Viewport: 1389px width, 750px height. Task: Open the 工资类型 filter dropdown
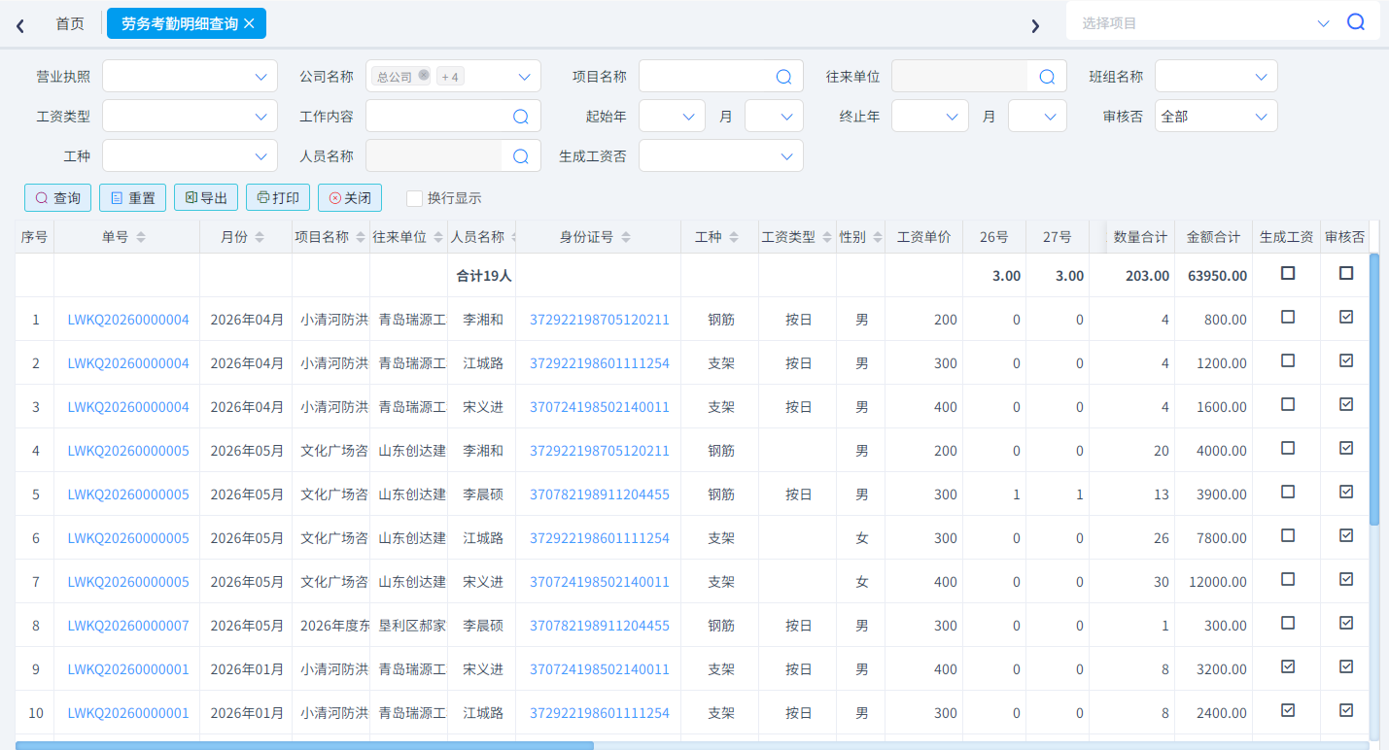point(191,117)
